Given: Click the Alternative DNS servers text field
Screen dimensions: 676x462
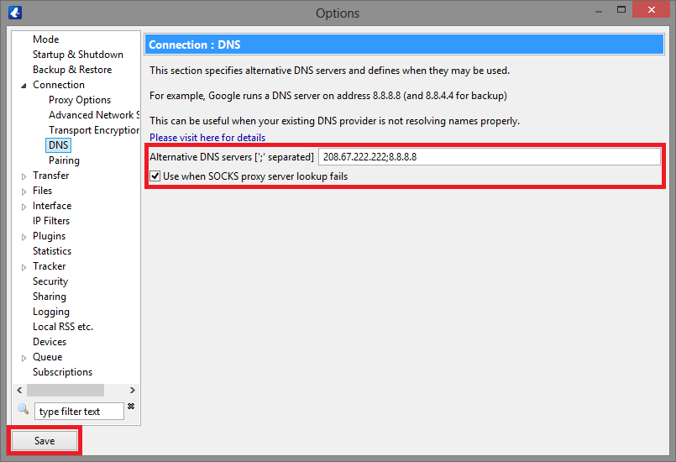Looking at the screenshot, I should tap(489, 157).
